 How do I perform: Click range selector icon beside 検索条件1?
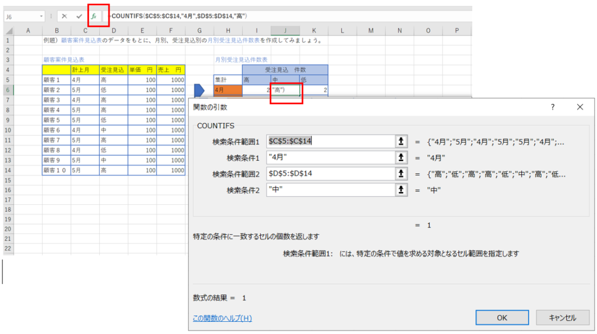(x=401, y=158)
